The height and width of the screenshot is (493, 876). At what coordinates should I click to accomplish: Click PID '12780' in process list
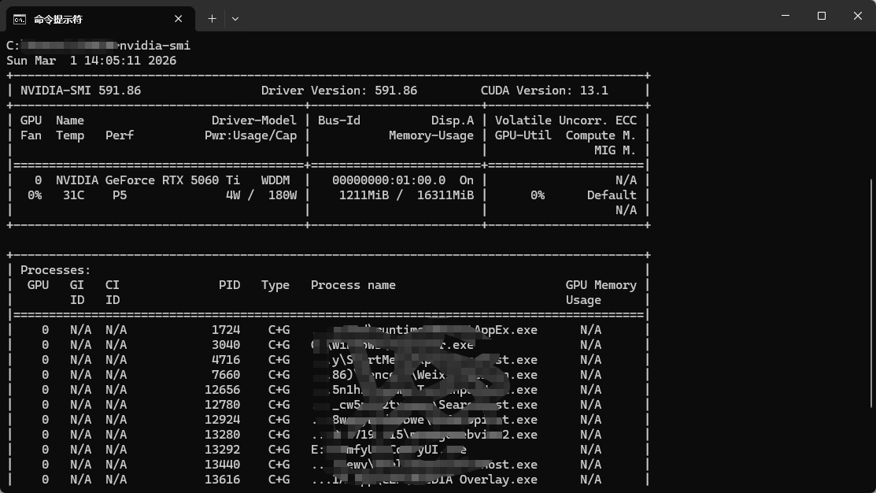[x=223, y=405]
